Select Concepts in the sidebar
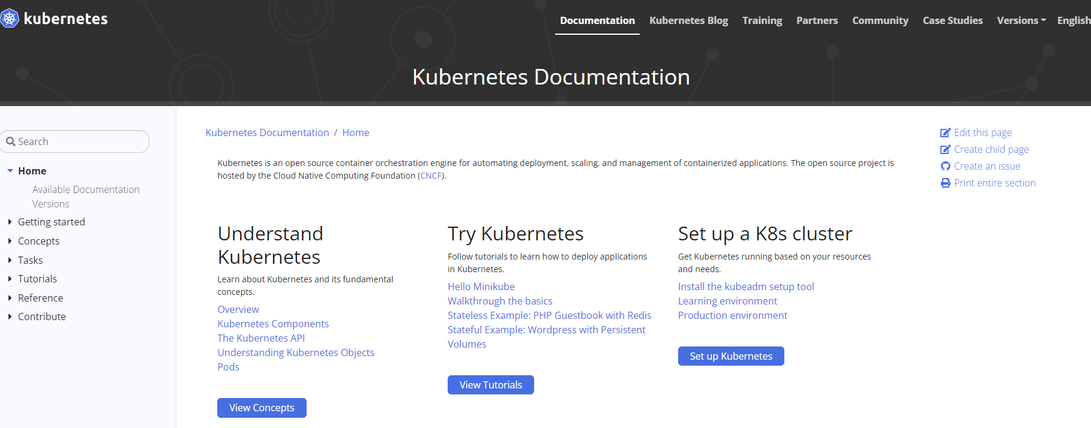Screen dimensions: 1091x428 38,241
